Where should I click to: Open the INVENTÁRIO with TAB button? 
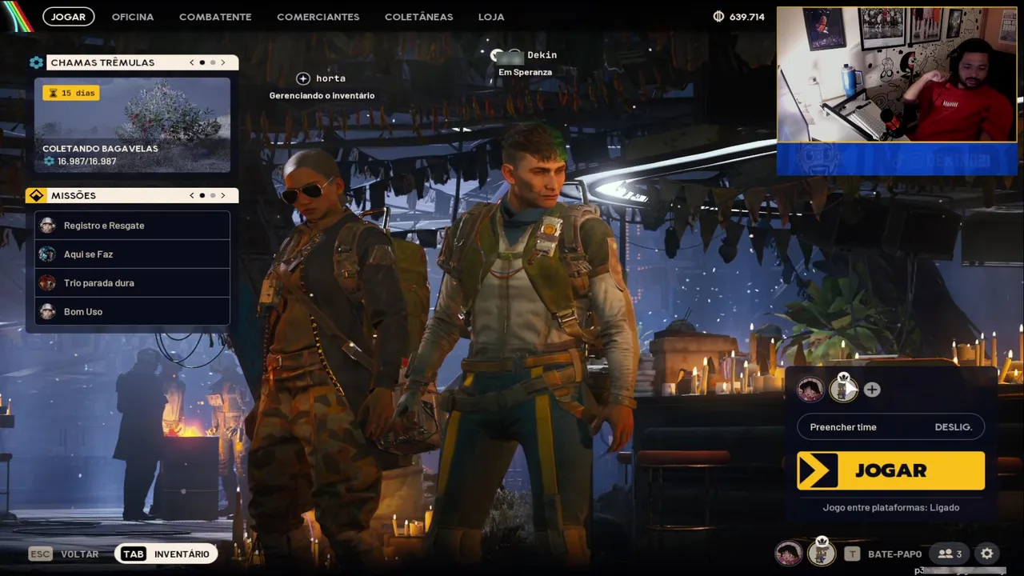click(166, 554)
